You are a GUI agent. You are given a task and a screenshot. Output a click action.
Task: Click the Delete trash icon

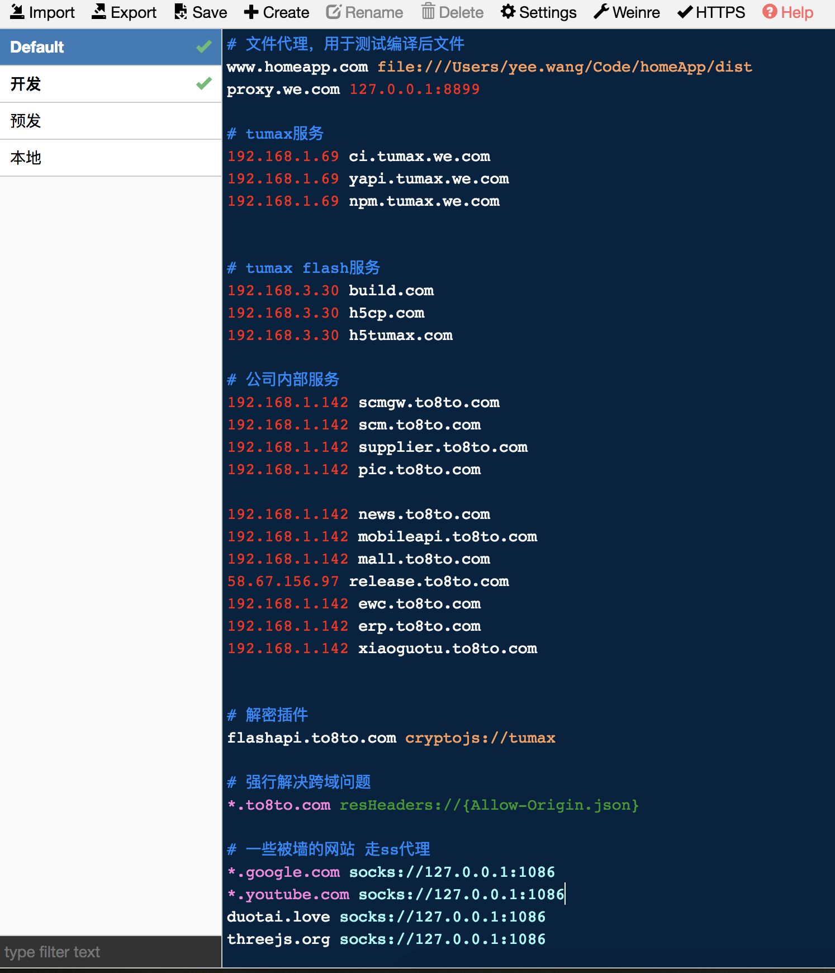click(x=428, y=11)
